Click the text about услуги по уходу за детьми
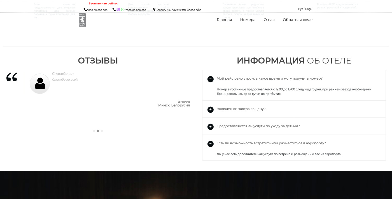 click(258, 126)
